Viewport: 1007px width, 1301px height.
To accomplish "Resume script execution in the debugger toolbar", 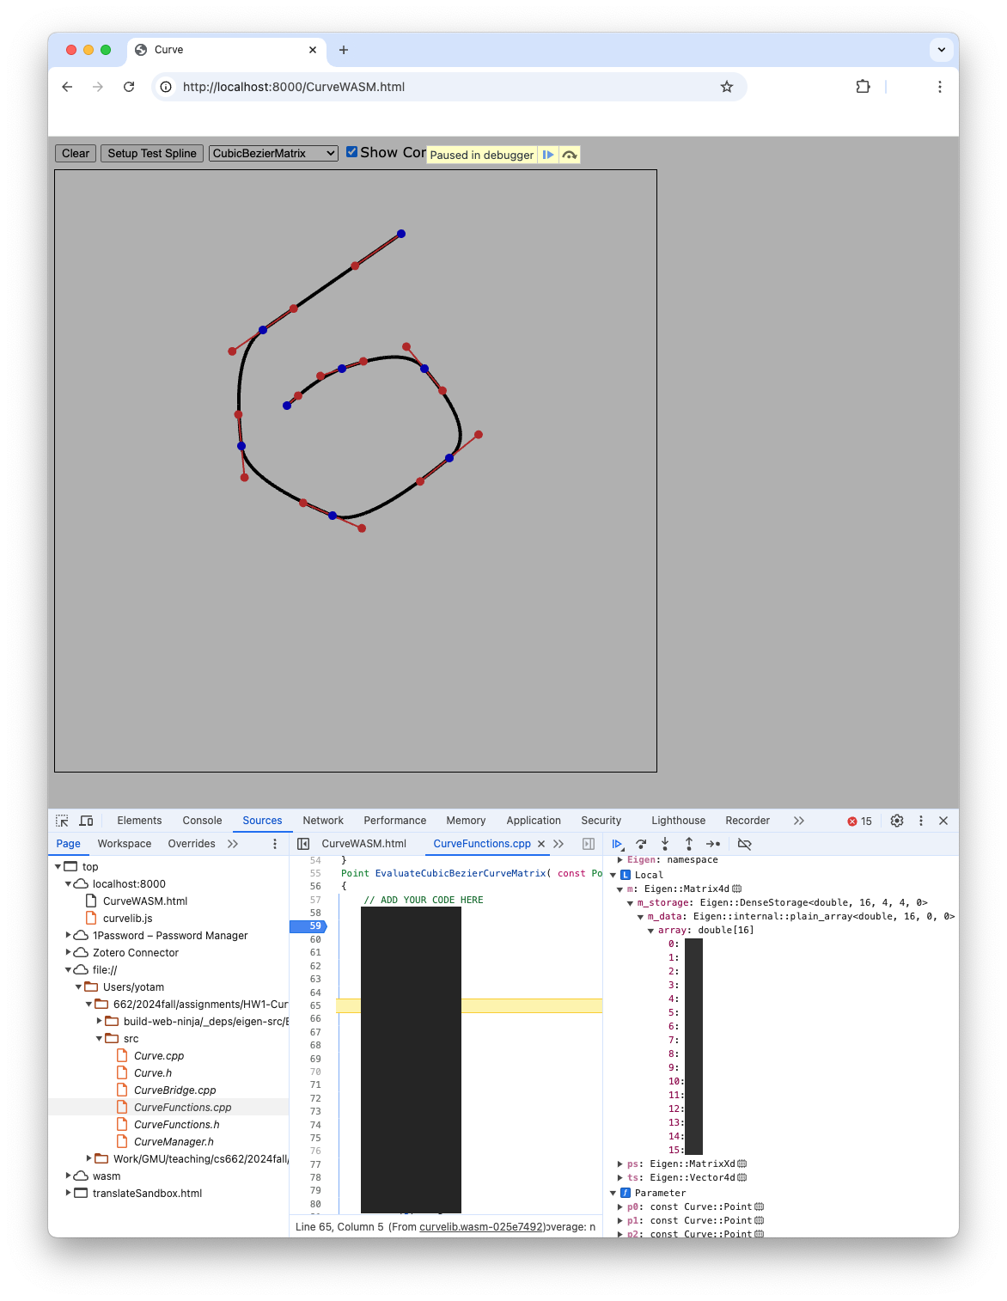I will (x=617, y=844).
